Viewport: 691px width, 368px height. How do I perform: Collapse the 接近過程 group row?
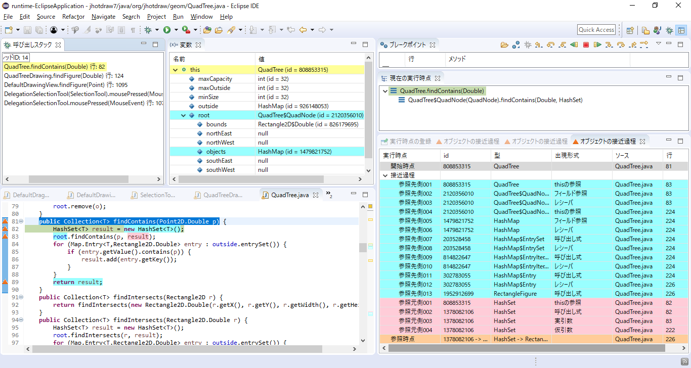click(385, 175)
